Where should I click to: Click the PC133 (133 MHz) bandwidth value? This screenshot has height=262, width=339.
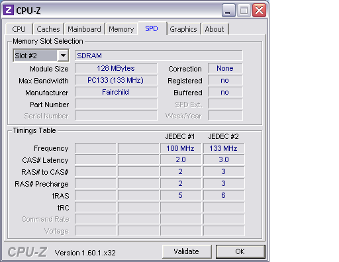click(116, 80)
